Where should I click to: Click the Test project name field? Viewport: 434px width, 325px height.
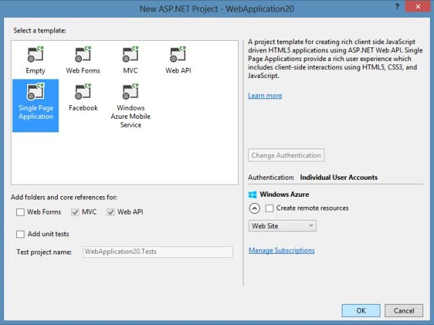(158, 252)
